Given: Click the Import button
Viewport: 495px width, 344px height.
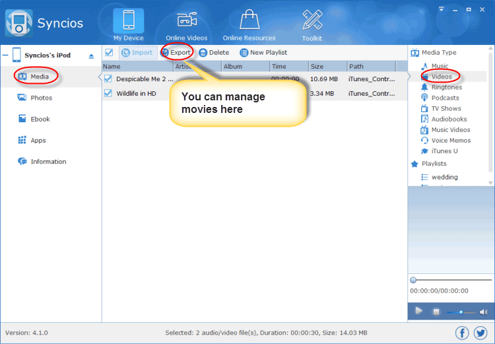Looking at the screenshot, I should pyautogui.click(x=137, y=52).
